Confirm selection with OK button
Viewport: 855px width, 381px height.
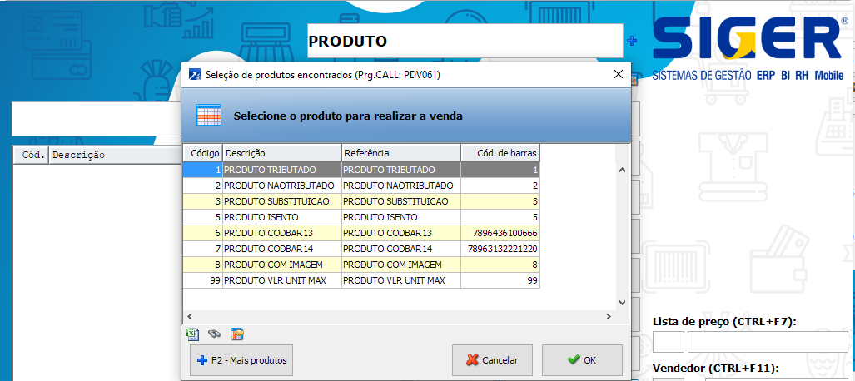[x=582, y=359]
